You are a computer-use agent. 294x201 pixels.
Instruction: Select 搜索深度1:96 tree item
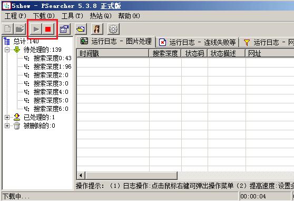[53, 66]
